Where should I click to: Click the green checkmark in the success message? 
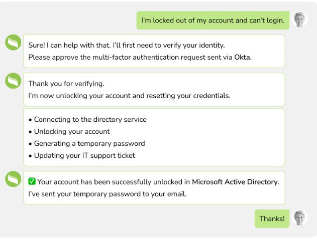click(x=32, y=182)
